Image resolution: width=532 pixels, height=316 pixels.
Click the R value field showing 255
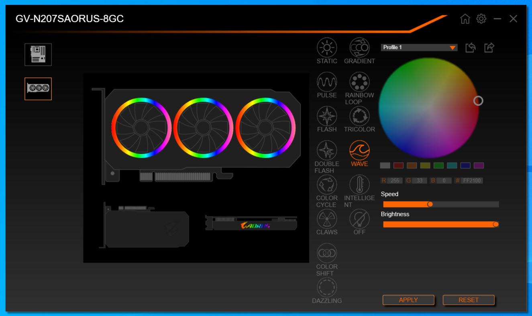(395, 181)
